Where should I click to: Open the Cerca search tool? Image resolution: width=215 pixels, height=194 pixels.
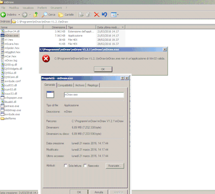coord(49,14)
